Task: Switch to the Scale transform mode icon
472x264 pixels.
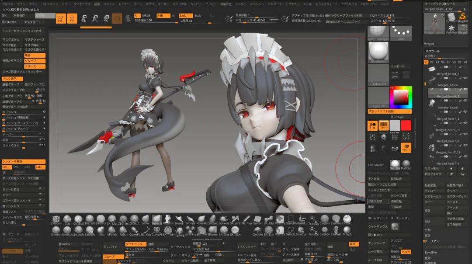Action: click(x=95, y=19)
